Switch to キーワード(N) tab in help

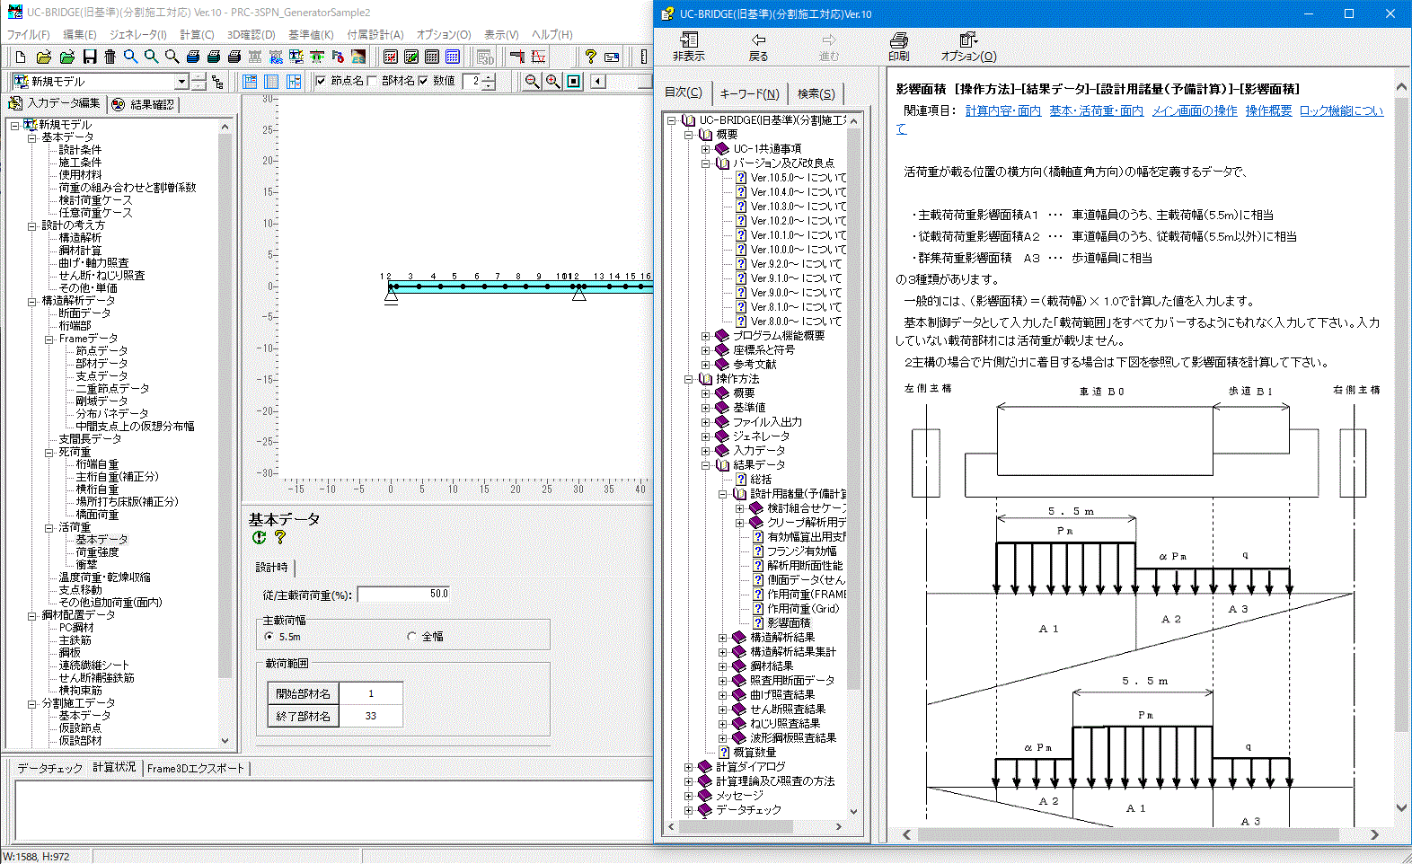(749, 93)
